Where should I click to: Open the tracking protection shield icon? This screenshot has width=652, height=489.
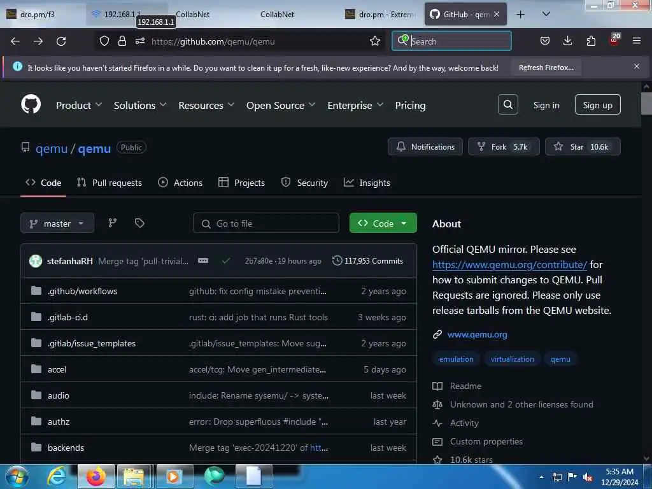pyautogui.click(x=104, y=41)
